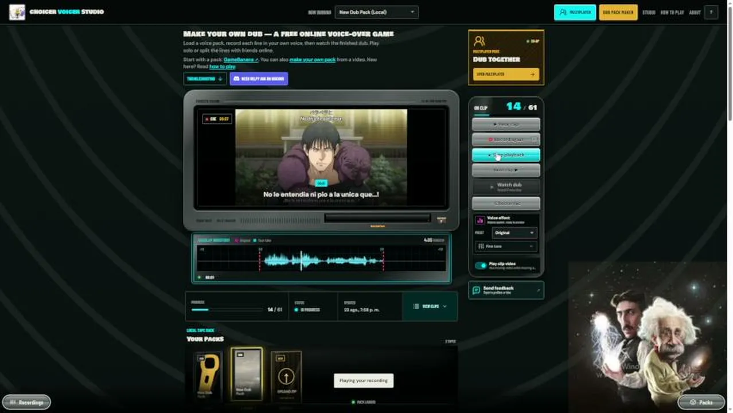Click the Stop playback button
Viewport: 733px width, 413px height.
(x=506, y=155)
